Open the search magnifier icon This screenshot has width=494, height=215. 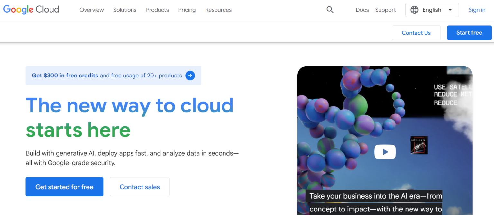(x=330, y=10)
